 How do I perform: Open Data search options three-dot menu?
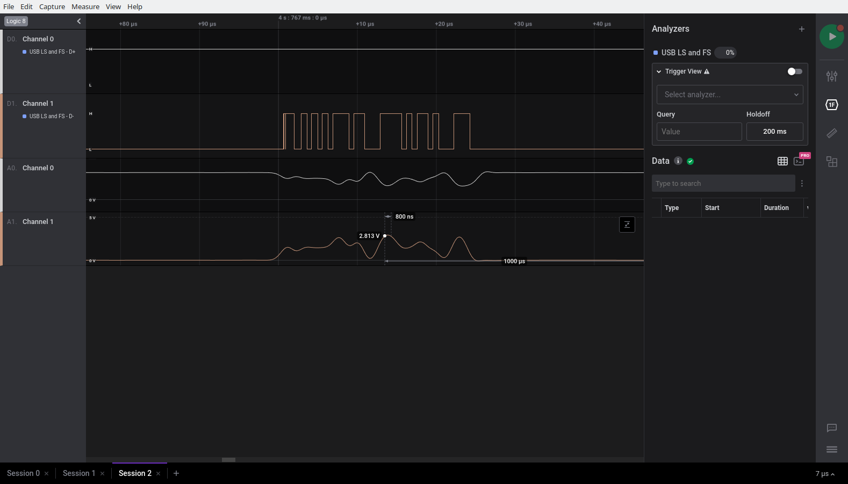point(802,184)
